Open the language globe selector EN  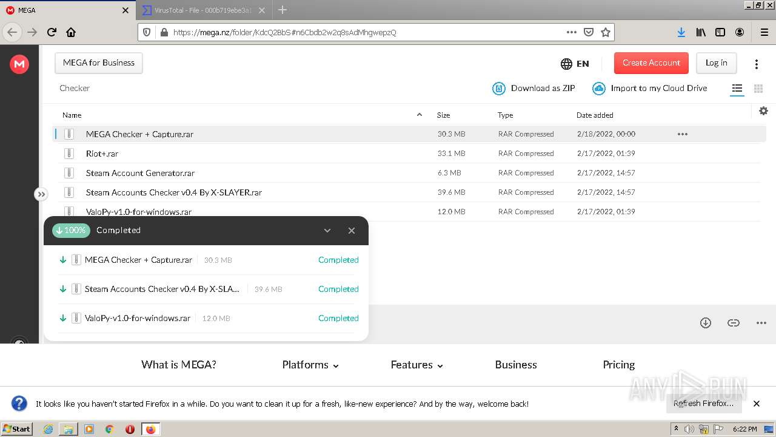[575, 64]
